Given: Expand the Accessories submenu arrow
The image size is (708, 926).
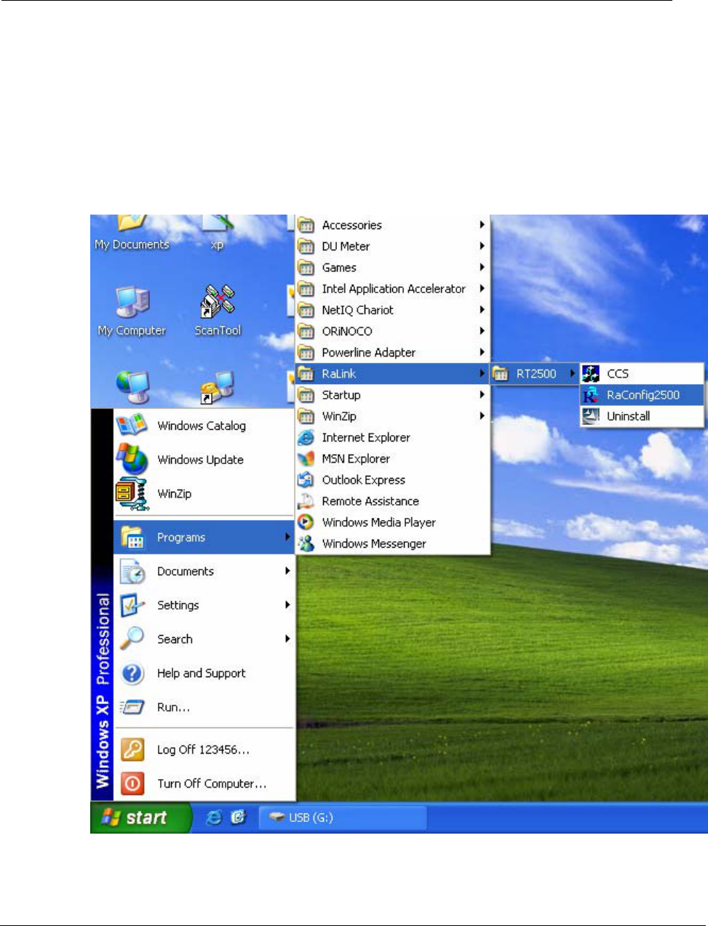Looking at the screenshot, I should 482,225.
